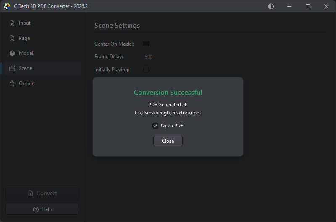
Task: Click the Model cube icon in sidebar
Action: (x=12, y=53)
